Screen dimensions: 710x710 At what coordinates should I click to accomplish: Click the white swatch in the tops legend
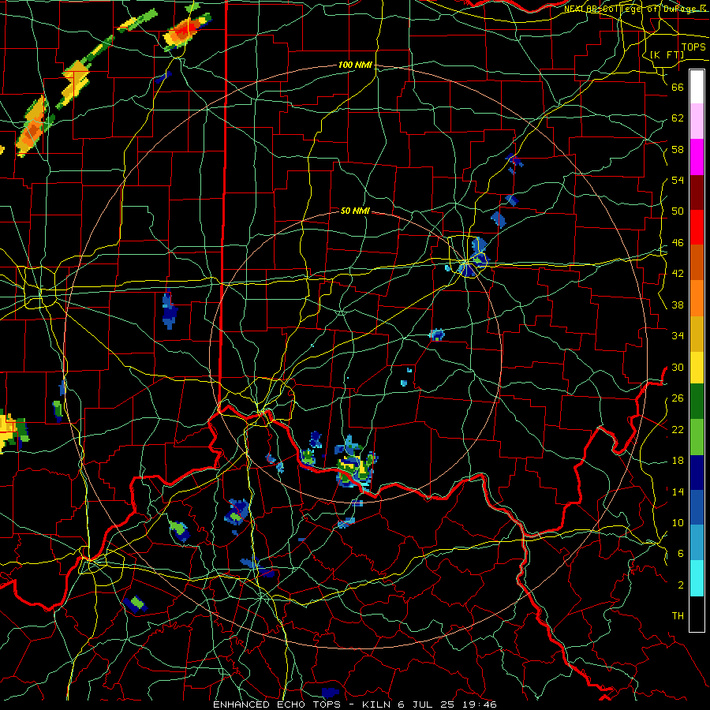coord(697,87)
